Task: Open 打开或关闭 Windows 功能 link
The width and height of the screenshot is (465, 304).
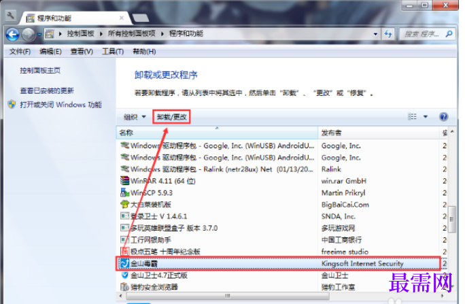Action: coord(61,105)
